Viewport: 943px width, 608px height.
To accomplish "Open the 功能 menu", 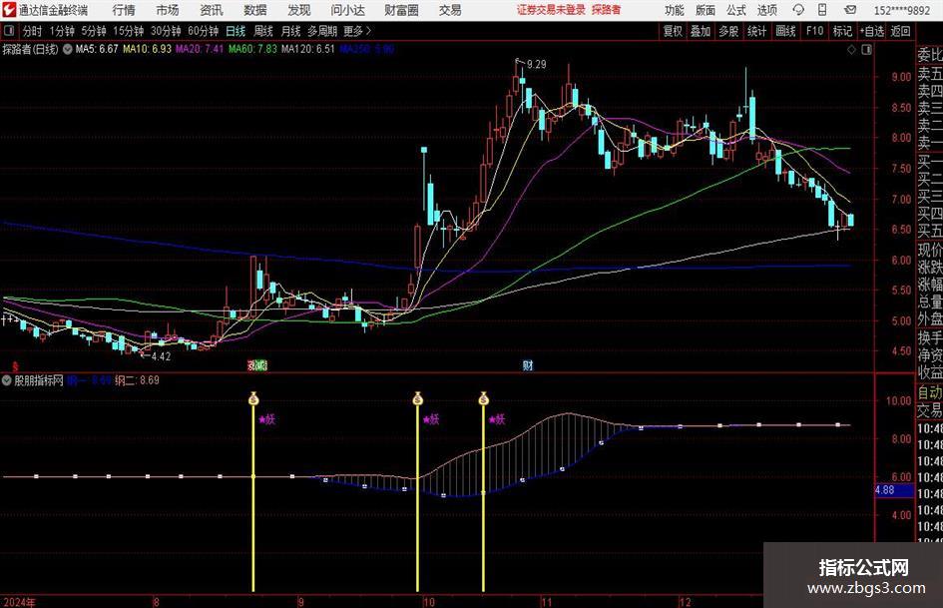I will click(x=675, y=10).
